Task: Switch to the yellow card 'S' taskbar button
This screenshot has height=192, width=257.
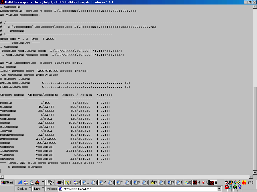Action: pyautogui.click(x=154, y=182)
